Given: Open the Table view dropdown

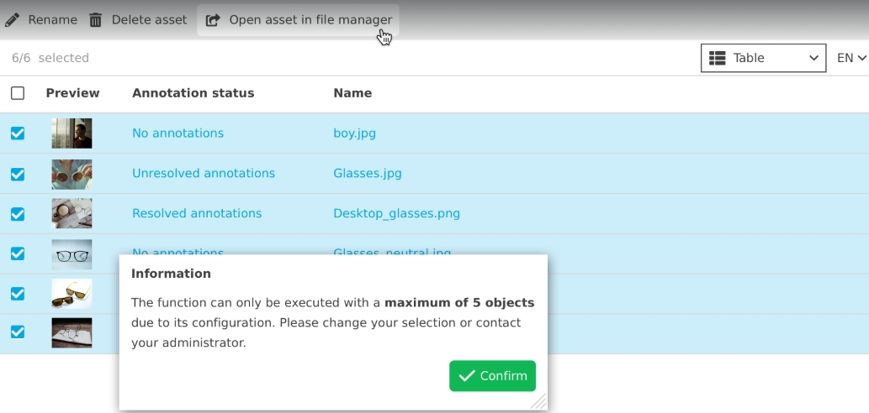Looking at the screenshot, I should [x=763, y=58].
